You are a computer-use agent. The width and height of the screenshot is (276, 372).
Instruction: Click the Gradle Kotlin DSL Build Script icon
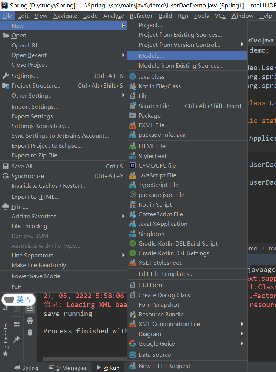click(x=133, y=243)
